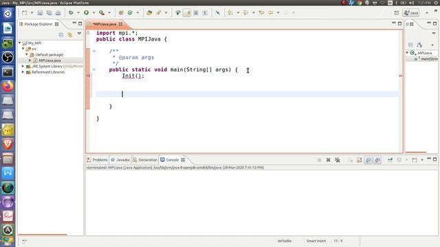Open the New file dropdown arrow

tap(32, 13)
